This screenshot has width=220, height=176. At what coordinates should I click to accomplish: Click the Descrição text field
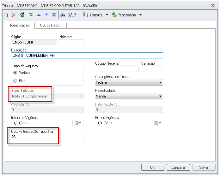(87, 56)
